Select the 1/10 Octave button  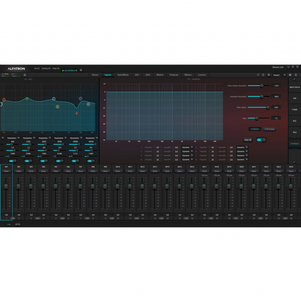269,128
